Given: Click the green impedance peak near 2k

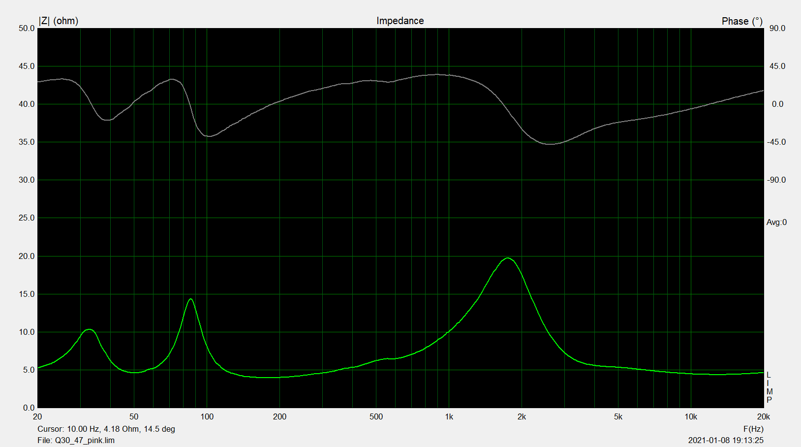Looking at the screenshot, I should (508, 258).
